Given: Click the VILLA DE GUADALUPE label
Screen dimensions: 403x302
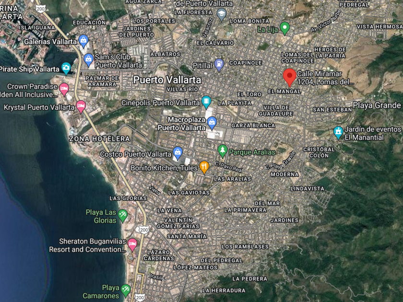Looking at the screenshot, I should (x=276, y=111).
